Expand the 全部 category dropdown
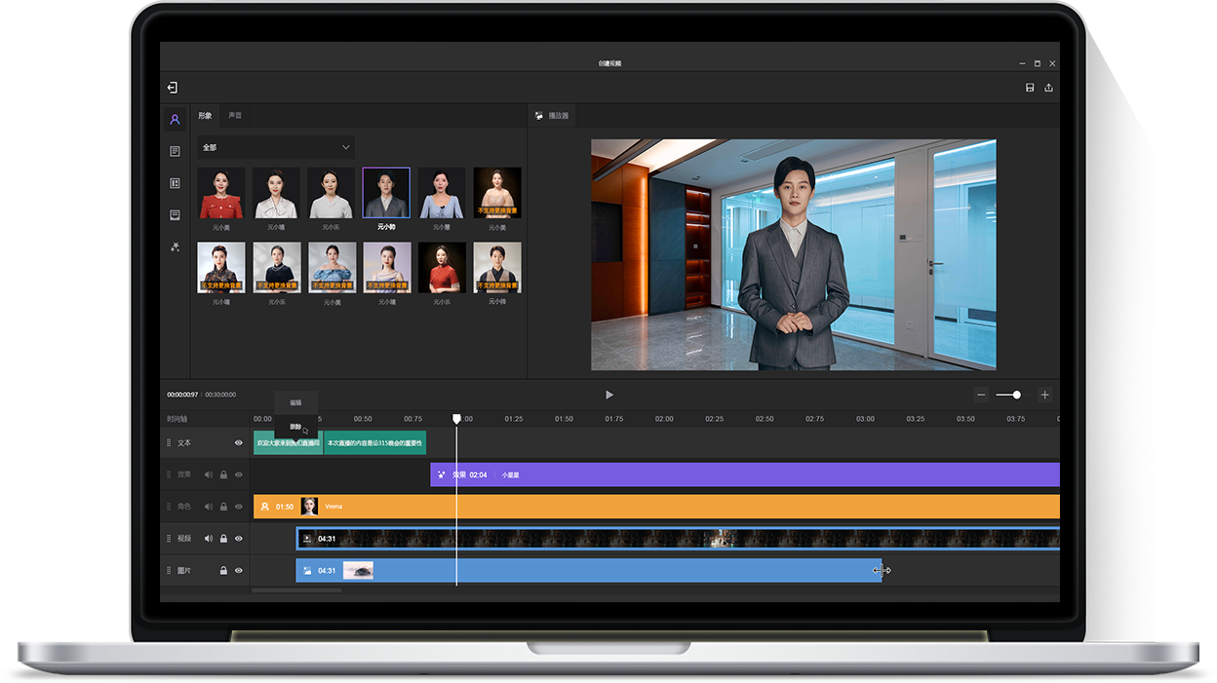1217x683 pixels. [276, 147]
